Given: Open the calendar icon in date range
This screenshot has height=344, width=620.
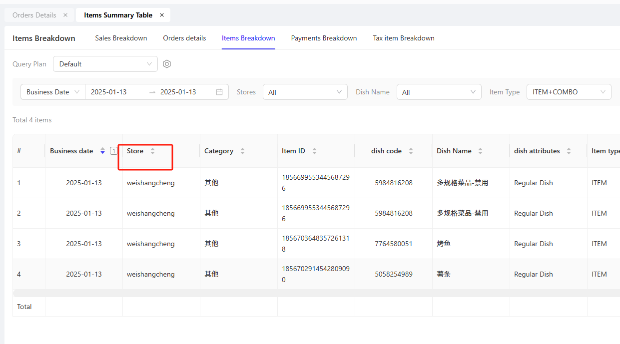Looking at the screenshot, I should tap(219, 92).
